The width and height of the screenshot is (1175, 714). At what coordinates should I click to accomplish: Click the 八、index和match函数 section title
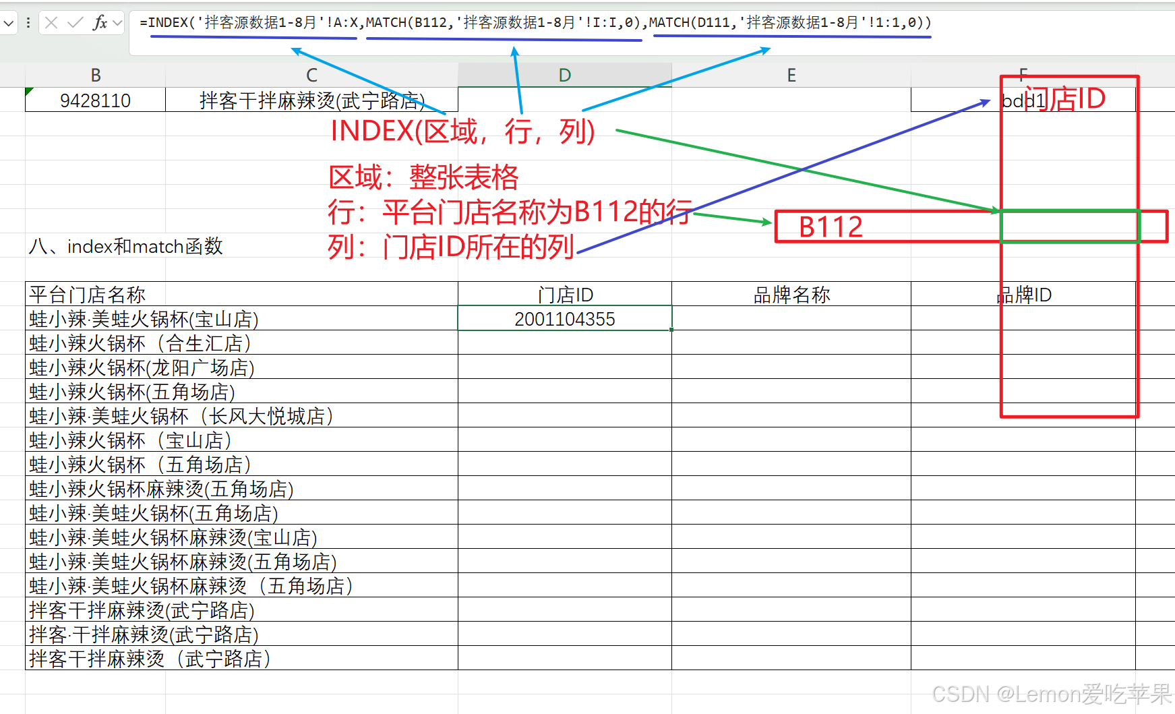(x=126, y=246)
